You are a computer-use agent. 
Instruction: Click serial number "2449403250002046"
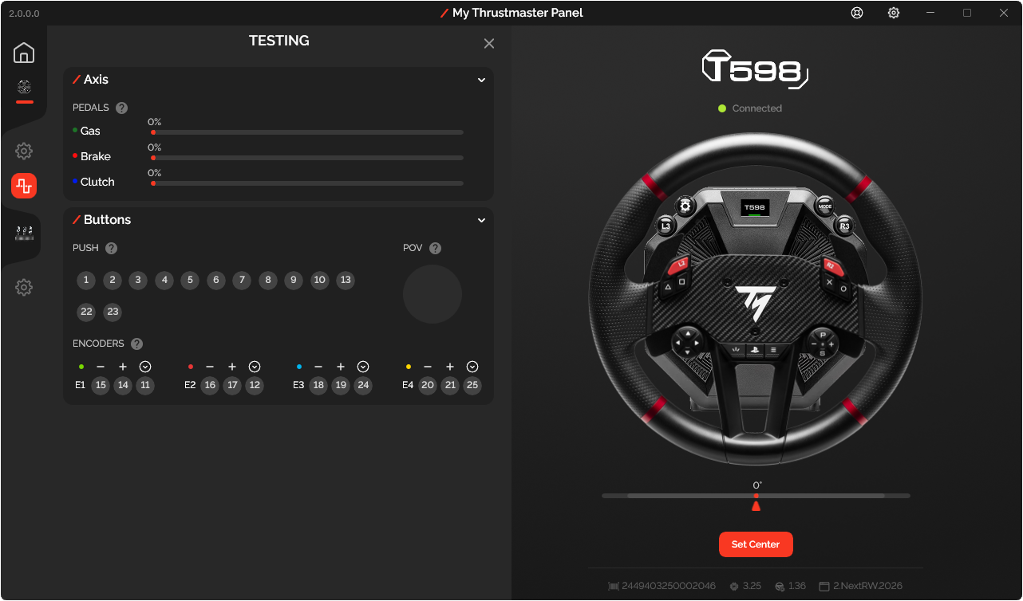click(669, 586)
